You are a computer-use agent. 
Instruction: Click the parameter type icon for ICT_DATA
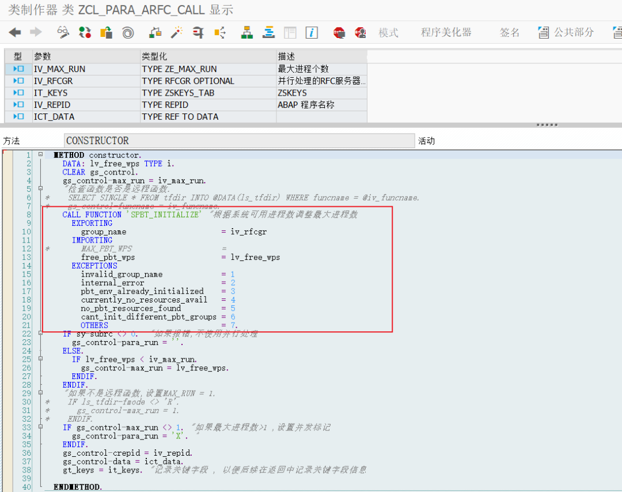coord(18,116)
